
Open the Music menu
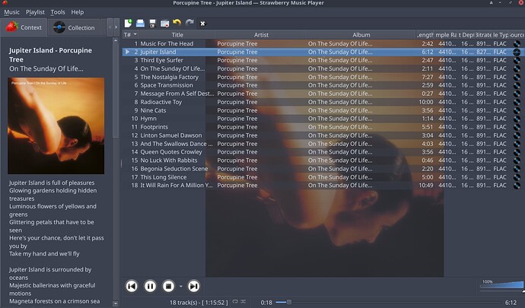coord(11,12)
